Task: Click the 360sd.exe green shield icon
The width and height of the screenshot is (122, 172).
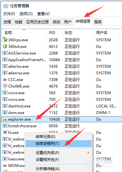Action: 5,47
